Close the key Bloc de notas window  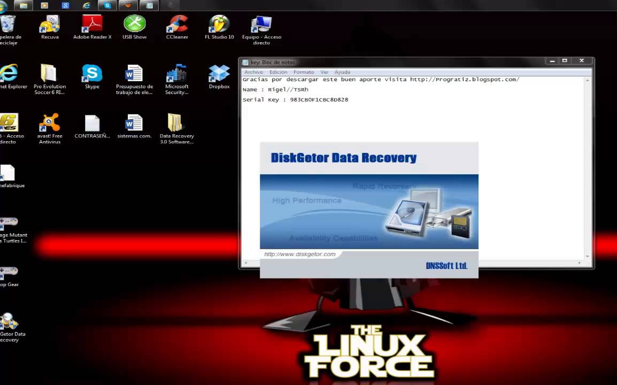pyautogui.click(x=582, y=60)
